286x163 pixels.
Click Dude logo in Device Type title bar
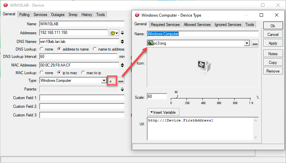pos(137,15)
